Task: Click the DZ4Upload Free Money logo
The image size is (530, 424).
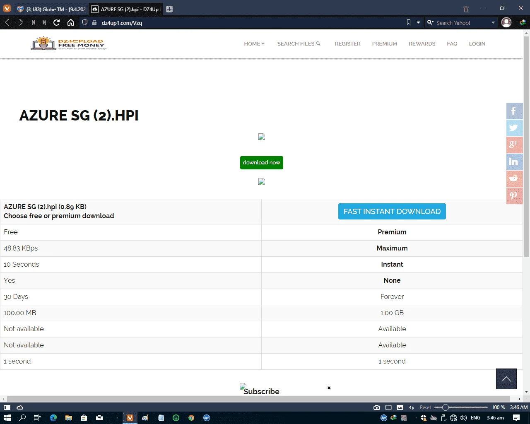Action: coord(69,43)
